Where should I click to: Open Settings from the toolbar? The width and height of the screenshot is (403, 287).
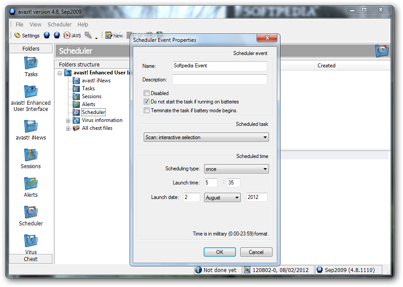click(27, 35)
